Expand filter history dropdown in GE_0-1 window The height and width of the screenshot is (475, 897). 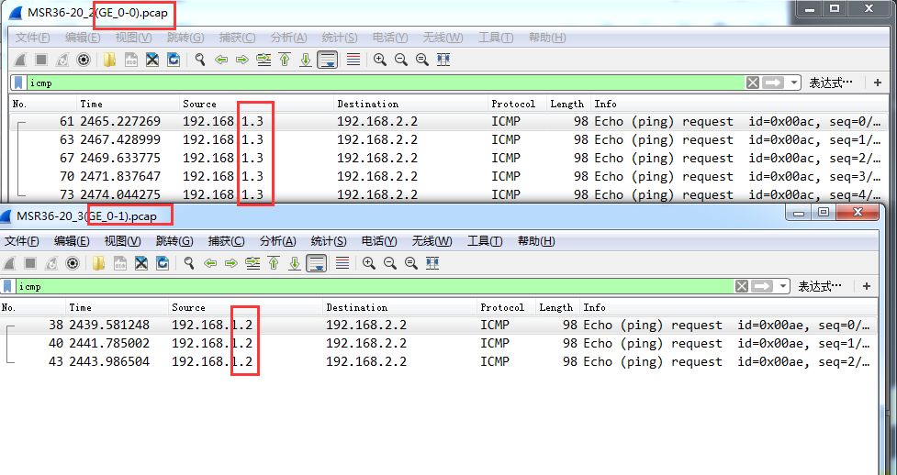783,286
